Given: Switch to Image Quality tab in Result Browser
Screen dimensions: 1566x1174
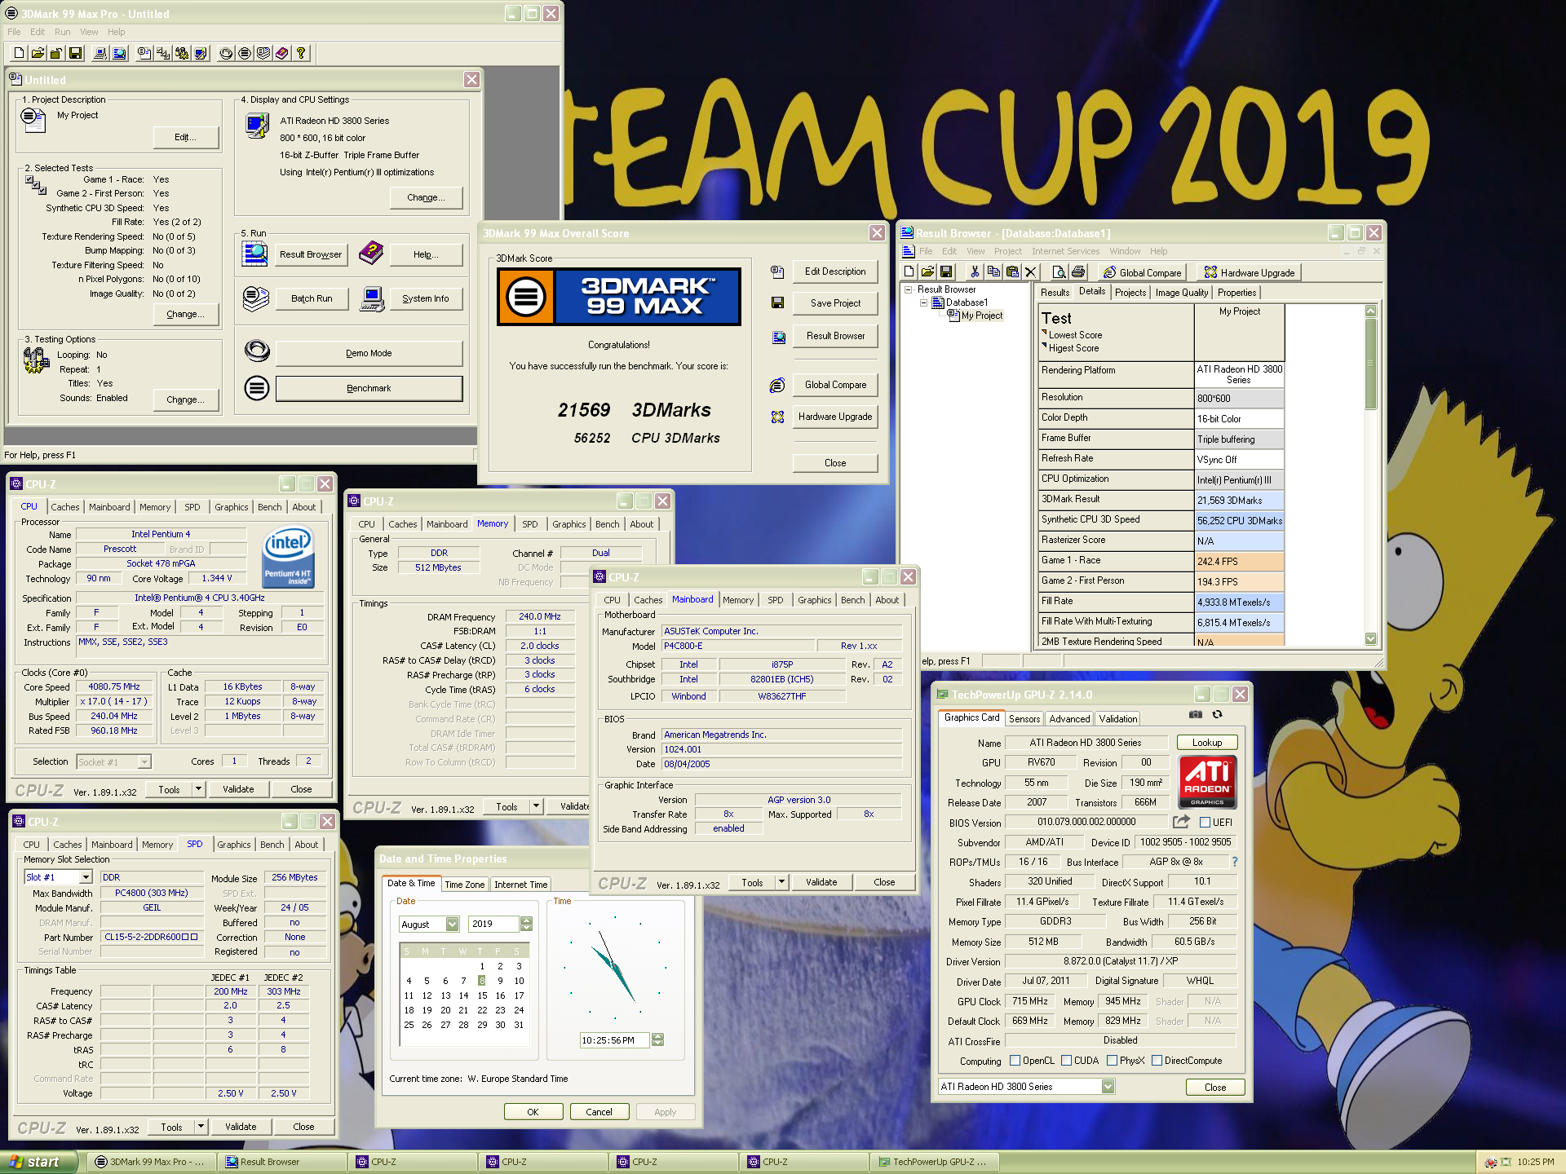Looking at the screenshot, I should 1181,293.
